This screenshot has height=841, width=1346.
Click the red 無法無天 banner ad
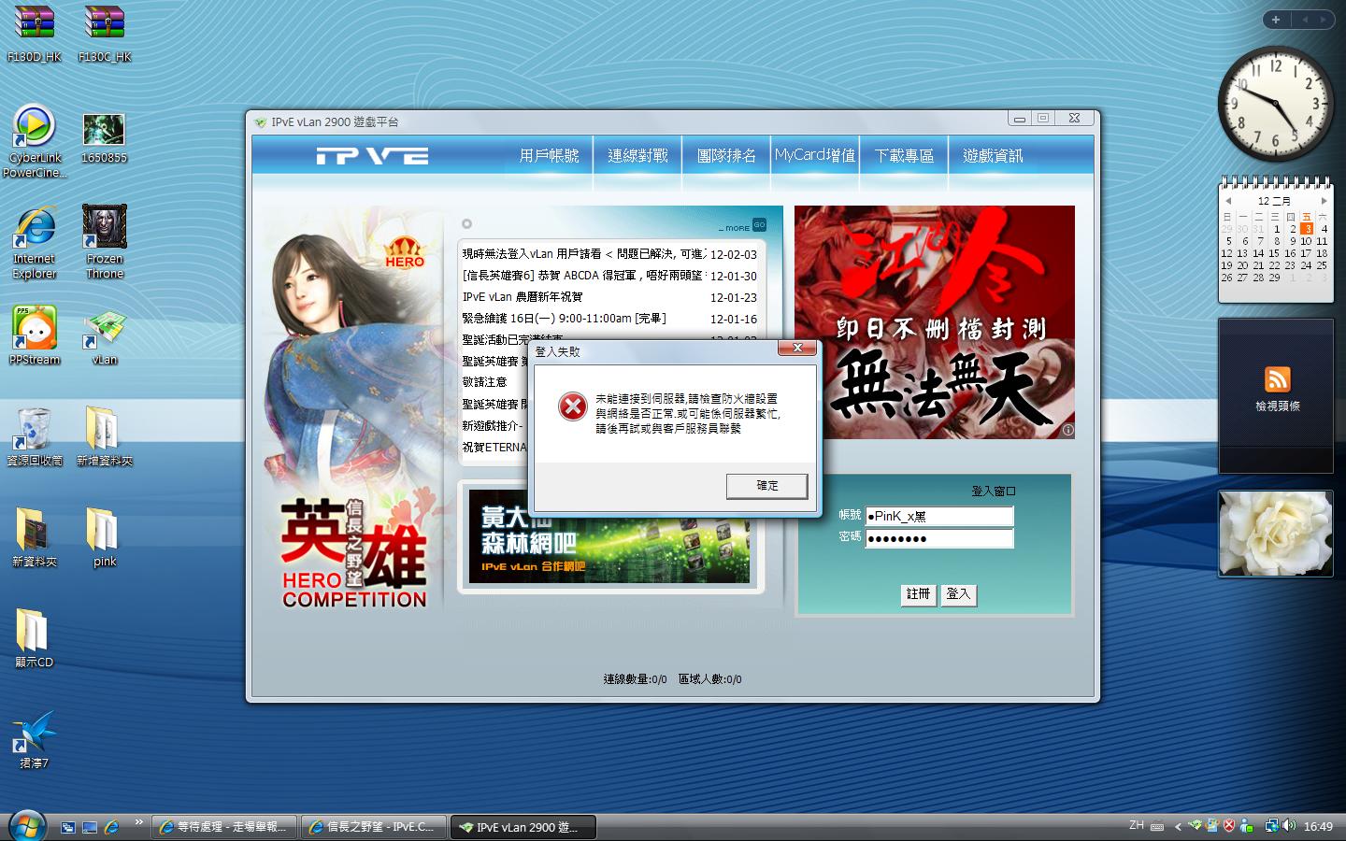935,322
